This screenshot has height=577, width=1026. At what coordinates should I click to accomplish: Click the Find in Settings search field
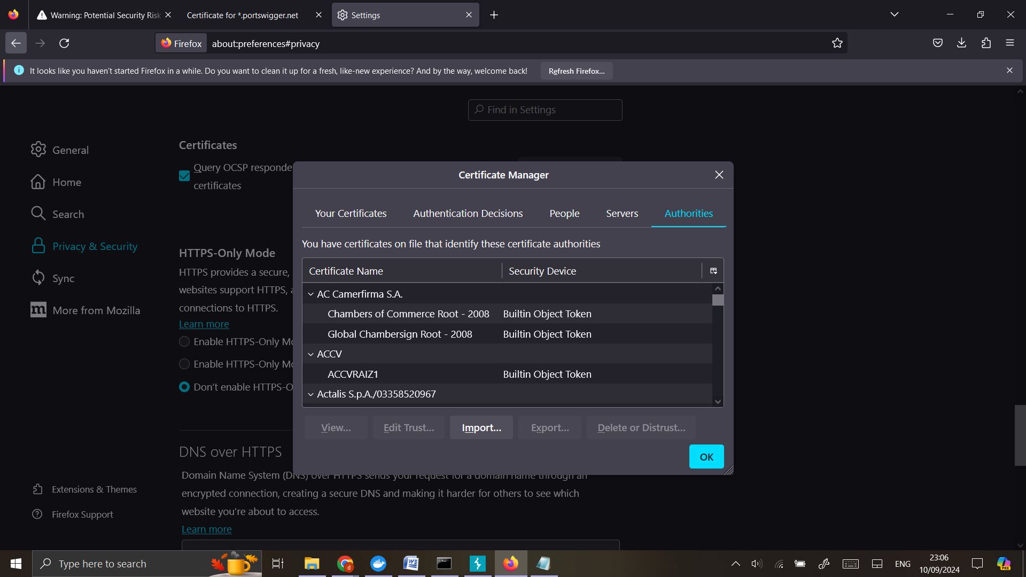tap(545, 110)
